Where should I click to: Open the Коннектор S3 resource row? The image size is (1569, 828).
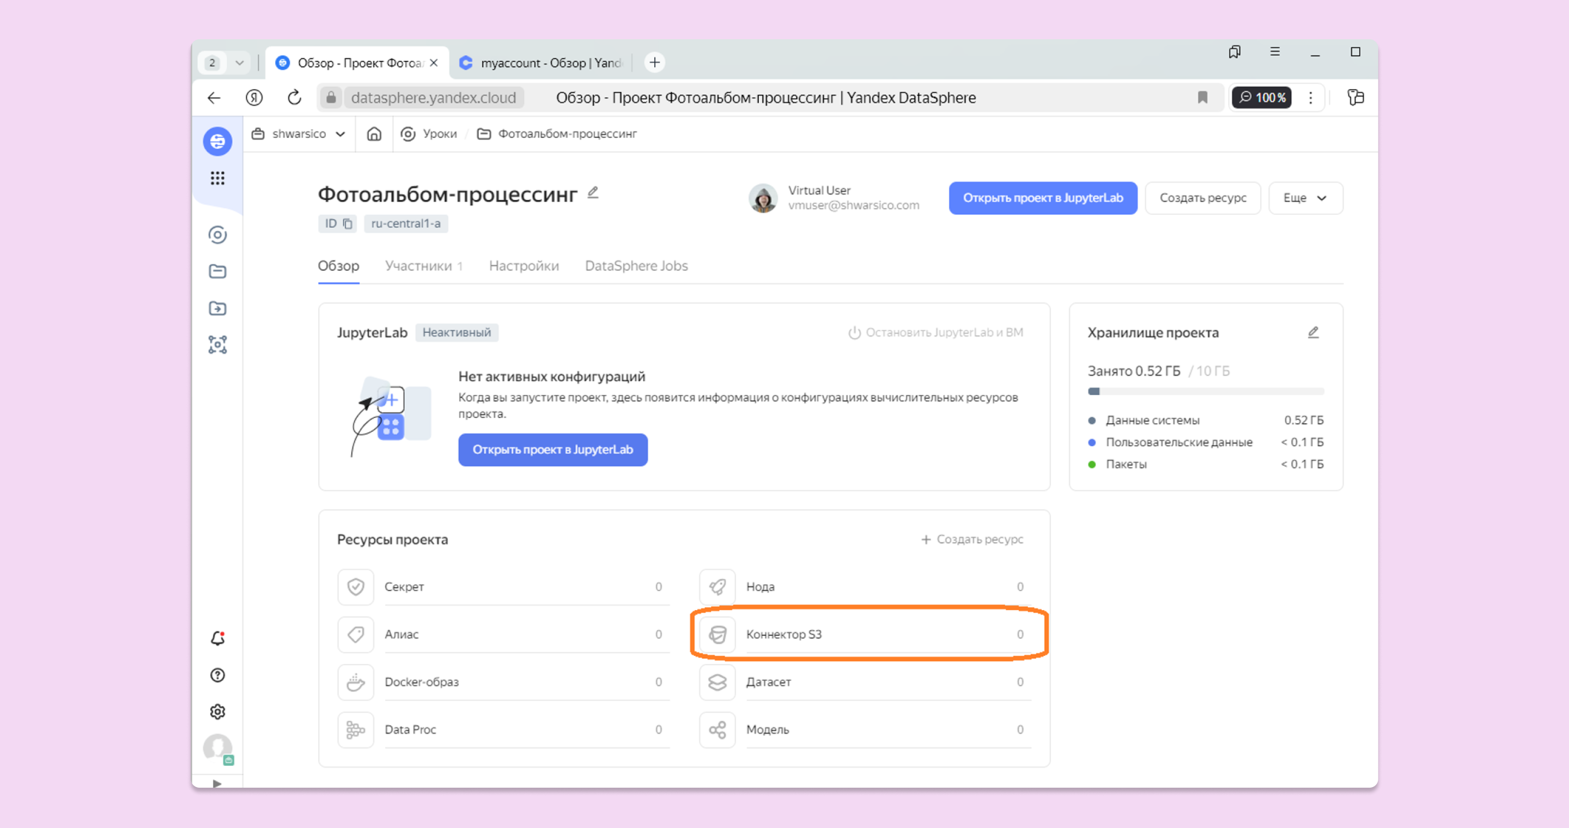click(x=866, y=635)
